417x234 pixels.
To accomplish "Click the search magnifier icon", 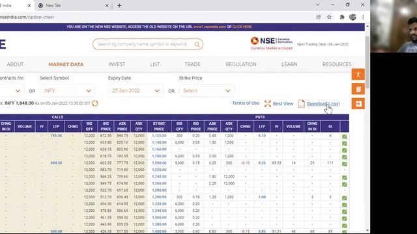I will click(197, 44).
